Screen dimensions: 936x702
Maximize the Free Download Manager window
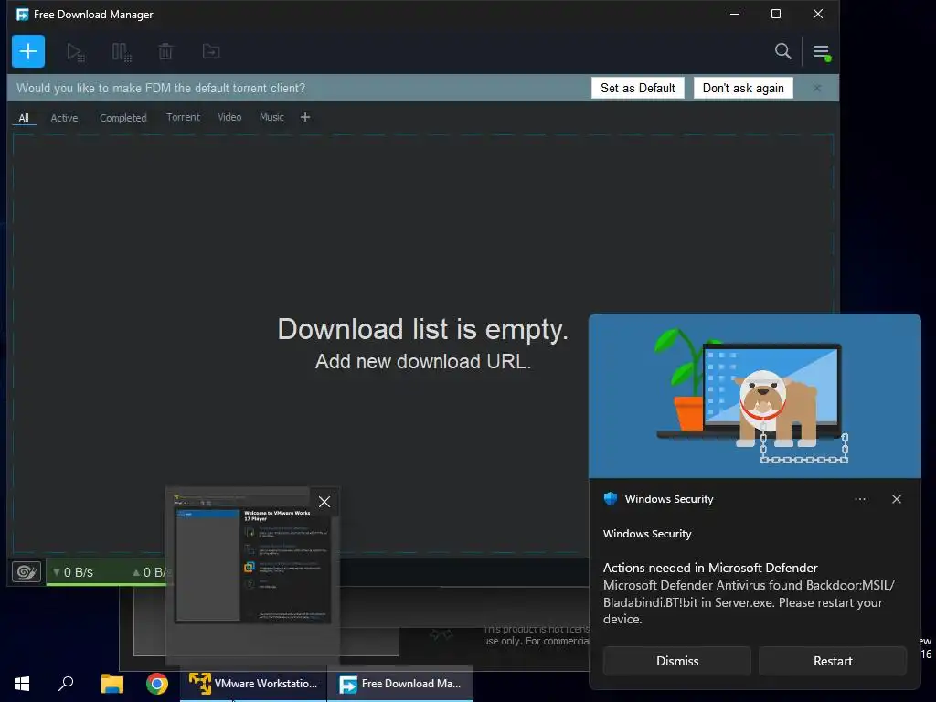(775, 14)
